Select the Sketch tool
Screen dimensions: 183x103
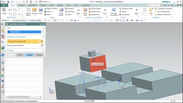(4, 11)
